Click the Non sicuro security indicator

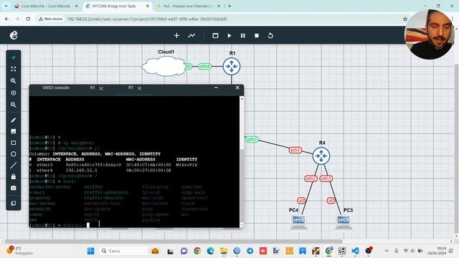pyautogui.click(x=51, y=19)
